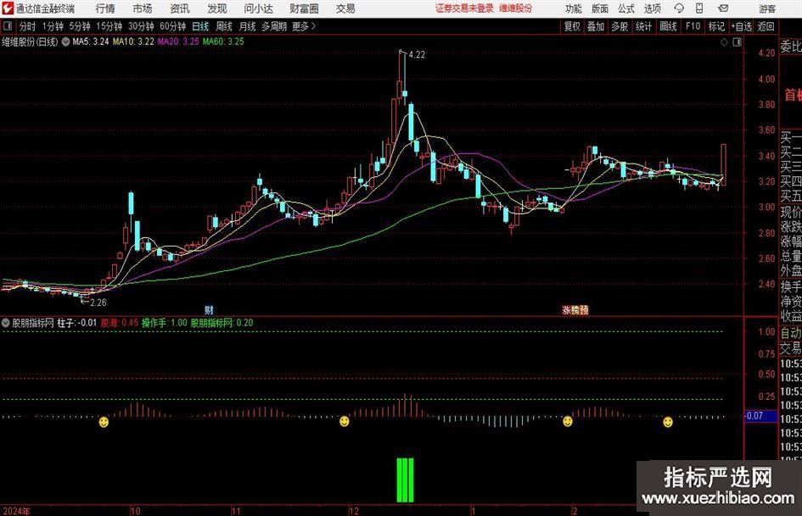Click the 财 marker below the chart

pos(209,309)
